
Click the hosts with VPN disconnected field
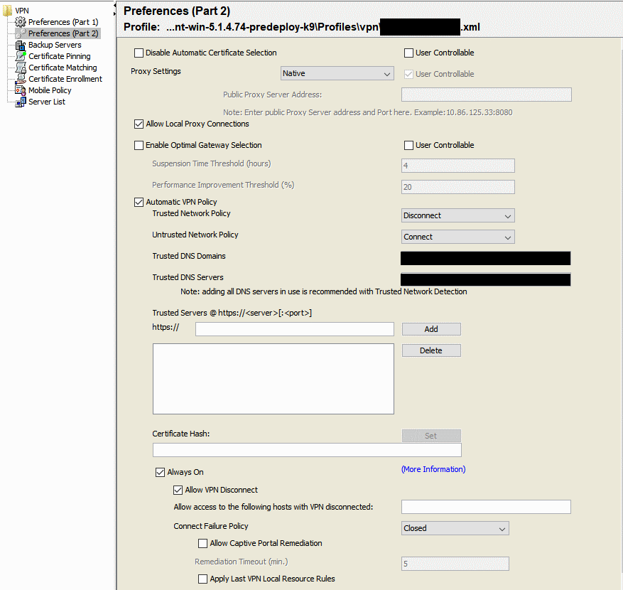486,507
